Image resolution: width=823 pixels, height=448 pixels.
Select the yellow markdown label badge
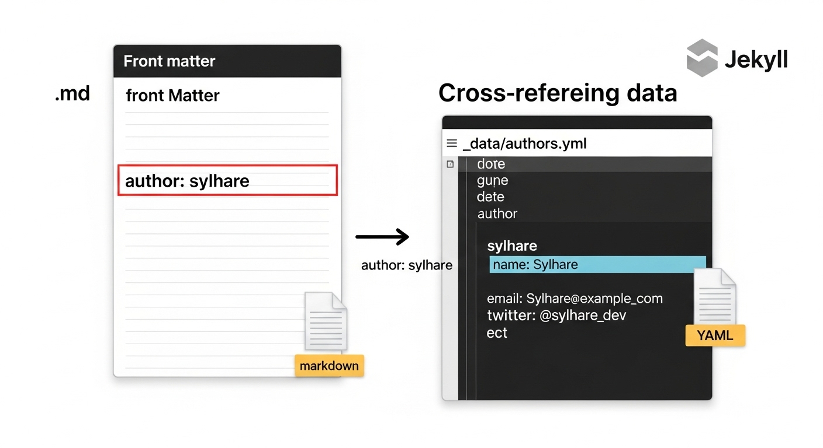pyautogui.click(x=329, y=366)
